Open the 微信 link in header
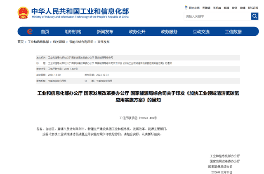The image size is (264, 174). (x=234, y=8)
